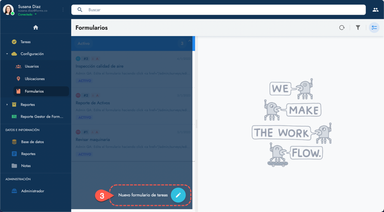Click the Activo group label

pyautogui.click(x=84, y=43)
